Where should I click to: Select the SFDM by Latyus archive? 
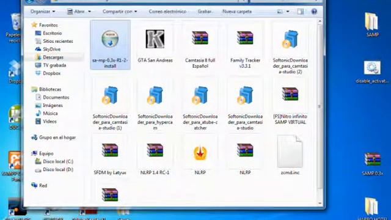(110, 158)
